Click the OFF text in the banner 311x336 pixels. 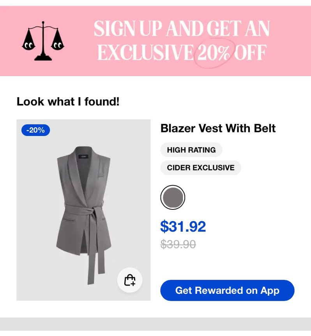tap(251, 53)
